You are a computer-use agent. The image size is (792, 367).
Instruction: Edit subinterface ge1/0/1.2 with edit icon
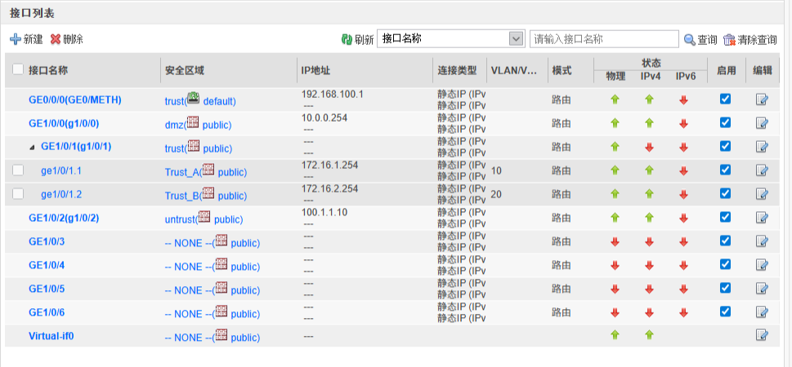pos(762,193)
